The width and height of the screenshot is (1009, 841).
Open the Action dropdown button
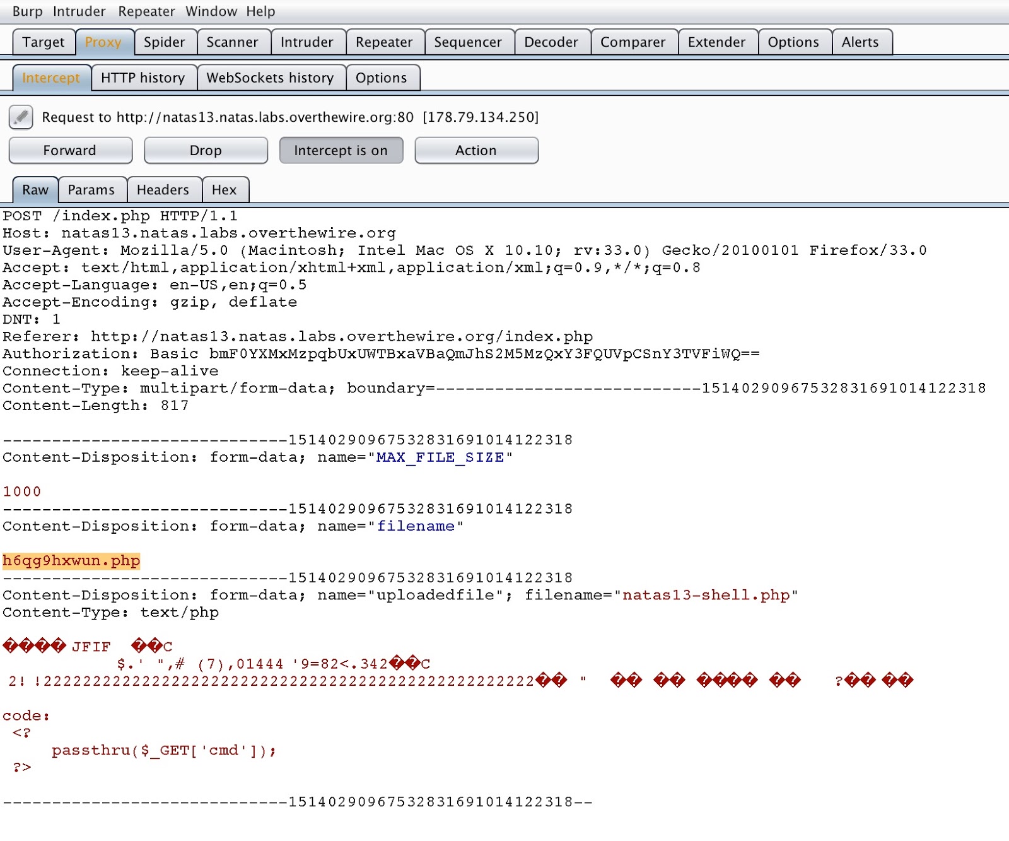(476, 150)
